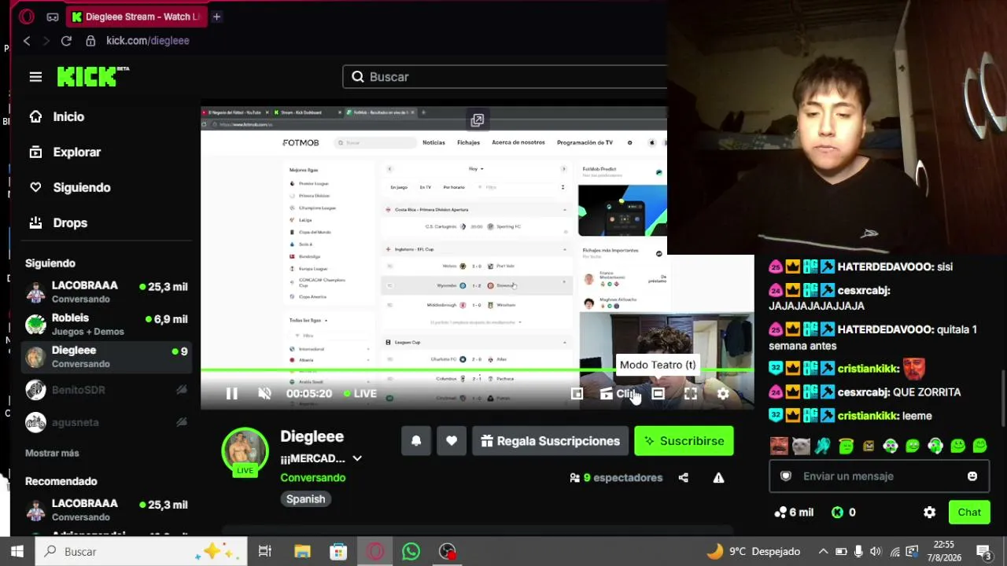Screen dimensions: 1007x566
Task: Insert the cyan clapping hands emote
Action: pyautogui.click(x=823, y=447)
